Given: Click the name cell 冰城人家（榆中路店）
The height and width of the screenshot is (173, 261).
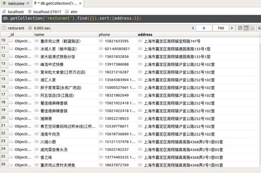Looking at the screenshot, I should click(66, 49).
